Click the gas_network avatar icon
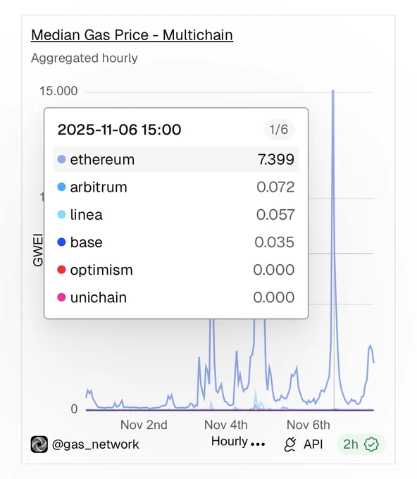 point(39,444)
